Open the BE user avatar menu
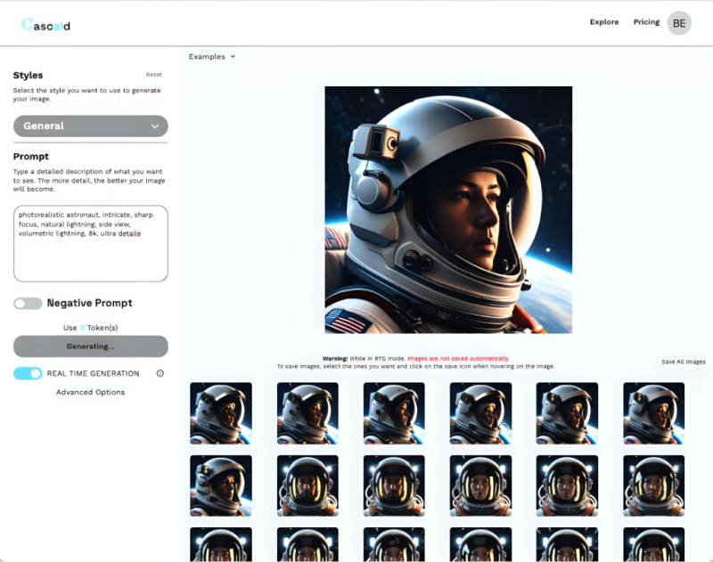This screenshot has width=713, height=562. tap(679, 23)
